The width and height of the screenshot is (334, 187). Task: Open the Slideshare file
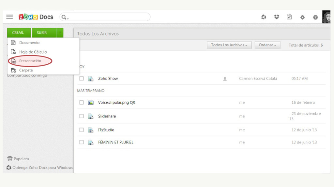107,116
